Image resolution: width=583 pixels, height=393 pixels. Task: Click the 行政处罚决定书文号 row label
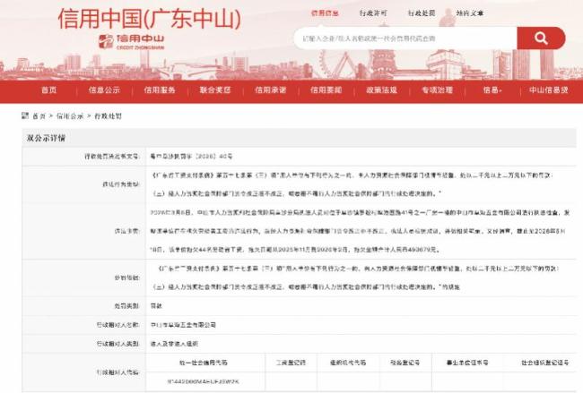tap(111, 157)
